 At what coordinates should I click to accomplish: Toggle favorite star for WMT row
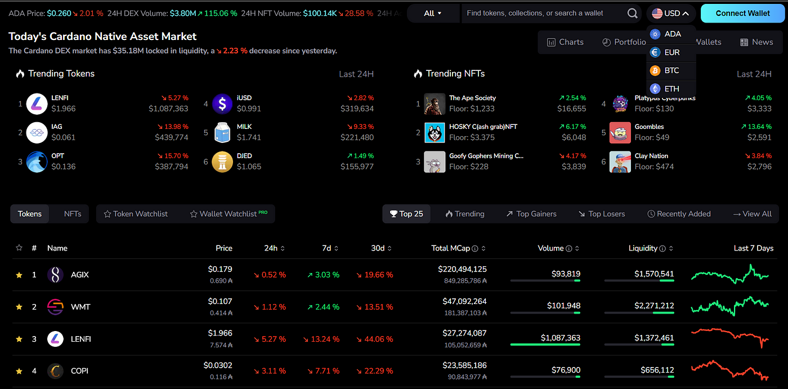click(x=19, y=307)
